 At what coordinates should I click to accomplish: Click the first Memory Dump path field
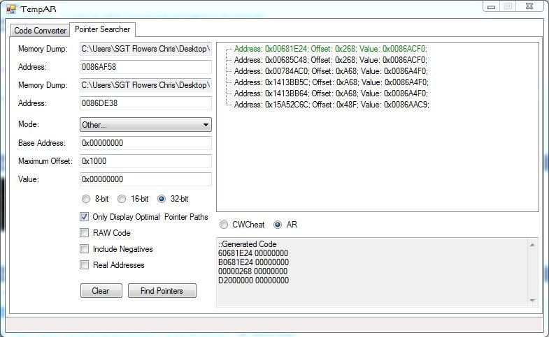145,49
